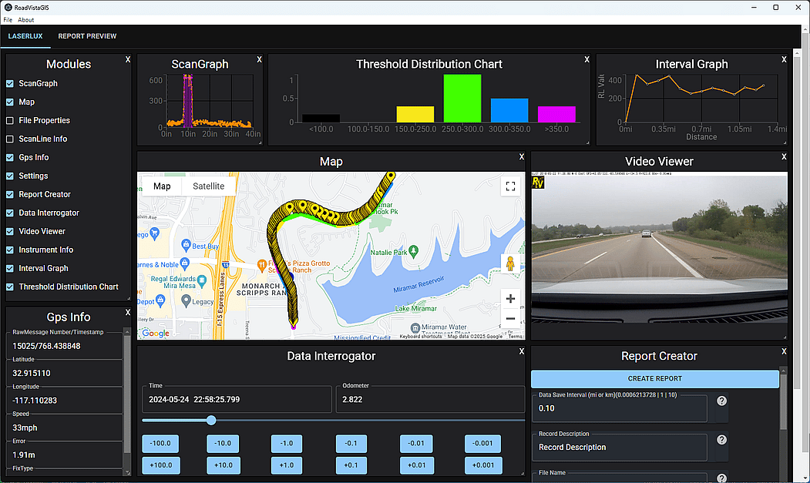The width and height of the screenshot is (810, 483).
Task: Close the ScanGraph panel with its X
Action: coord(259,60)
